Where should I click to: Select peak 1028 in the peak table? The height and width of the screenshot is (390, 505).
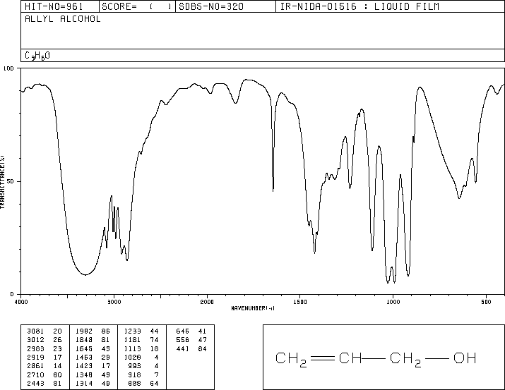133,357
